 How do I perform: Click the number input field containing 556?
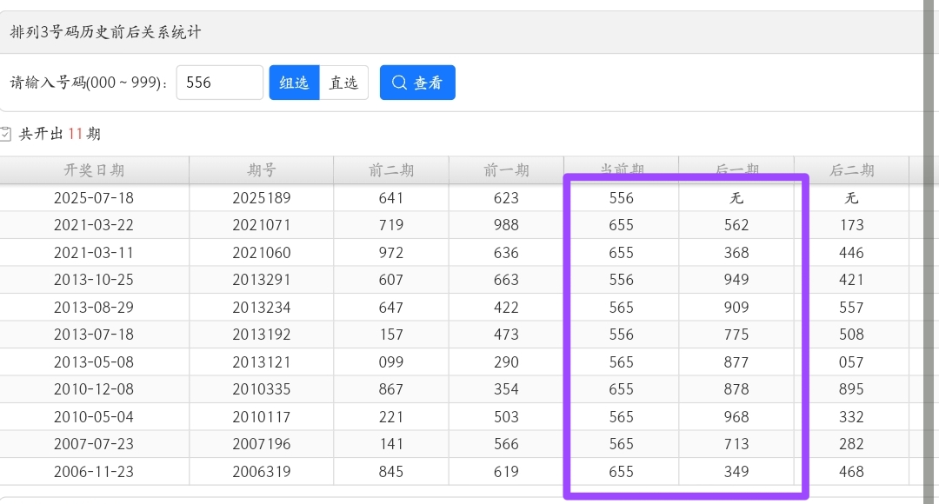pos(220,83)
